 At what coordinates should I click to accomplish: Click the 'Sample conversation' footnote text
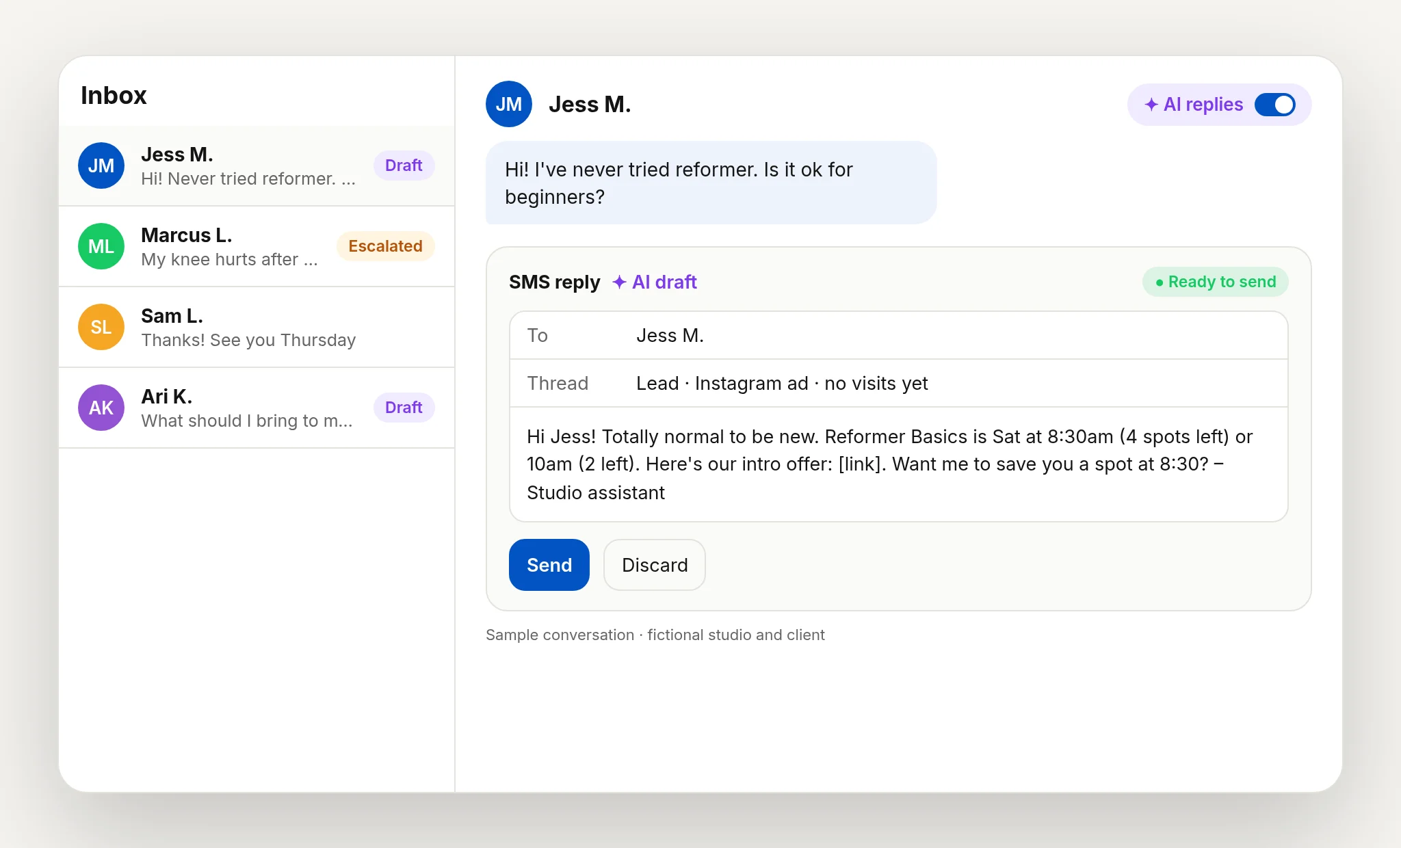pos(655,635)
